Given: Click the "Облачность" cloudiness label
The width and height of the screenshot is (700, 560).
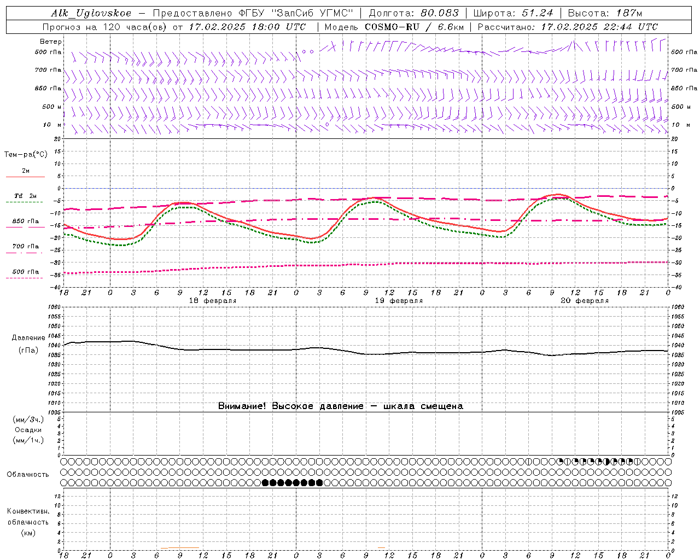Looking at the screenshot, I should (x=28, y=475).
